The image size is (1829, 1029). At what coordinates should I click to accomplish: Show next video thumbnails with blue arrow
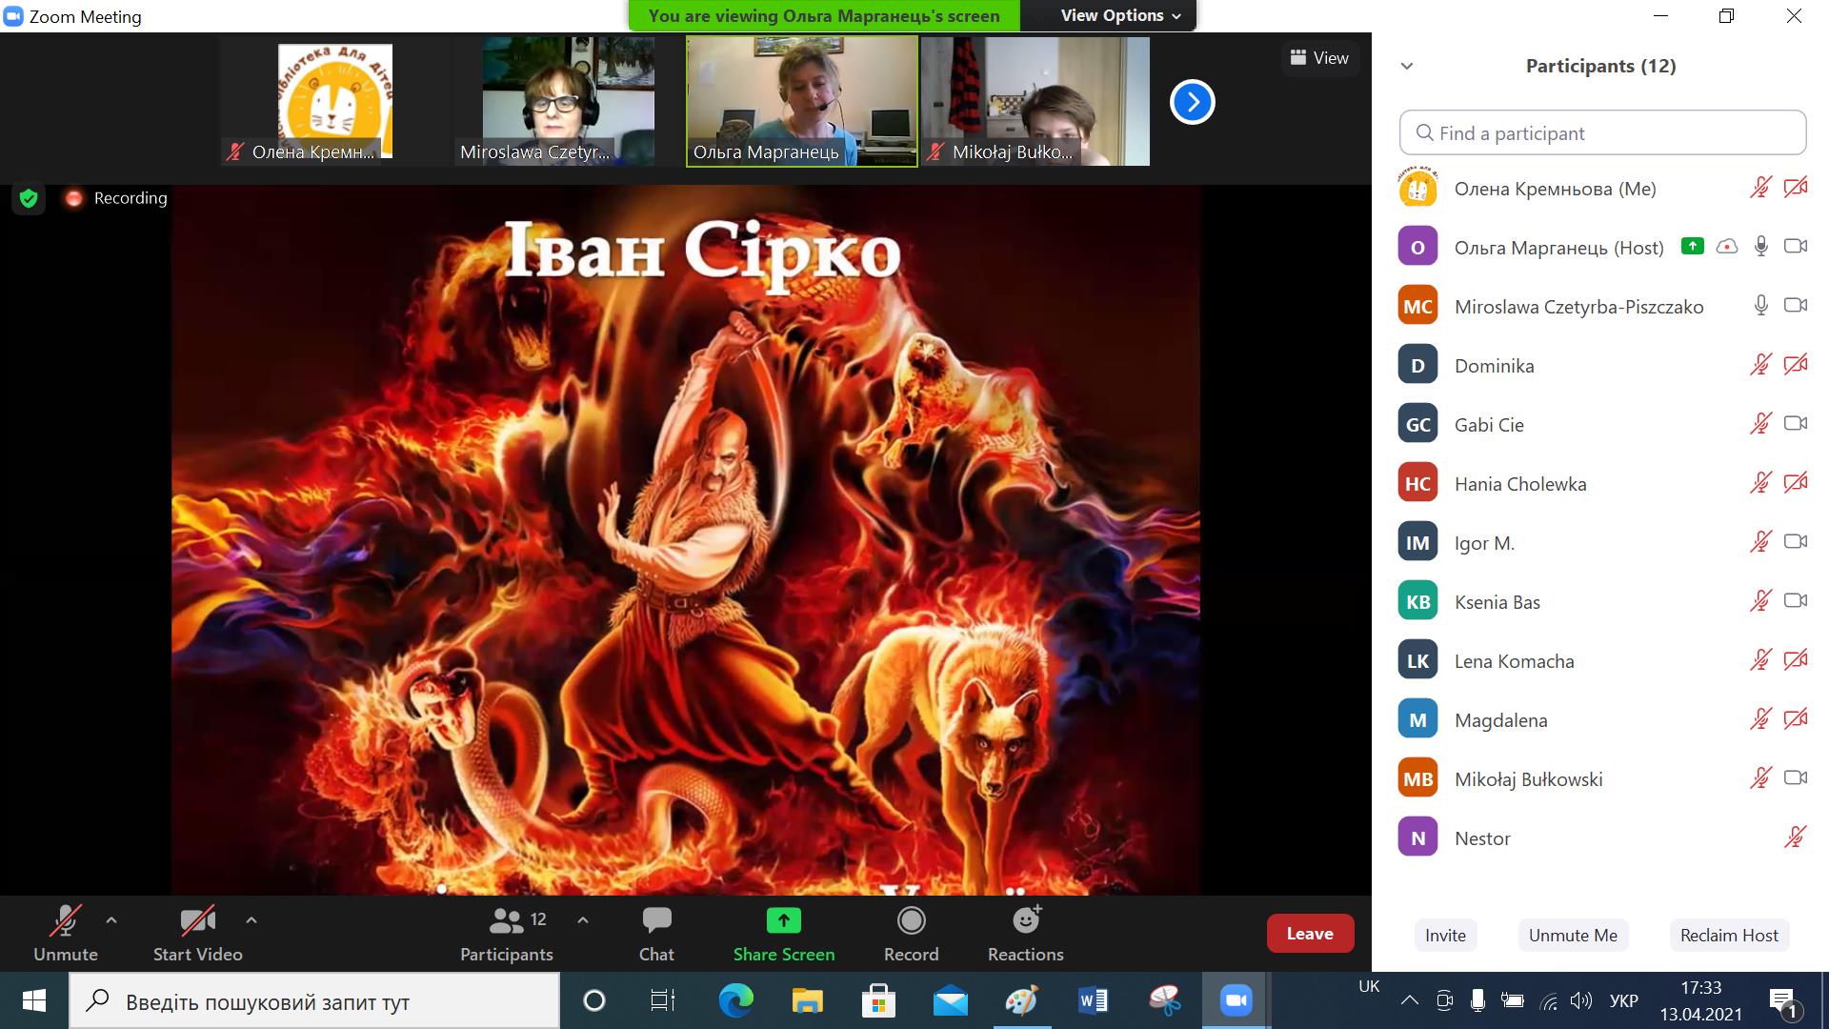(x=1193, y=102)
